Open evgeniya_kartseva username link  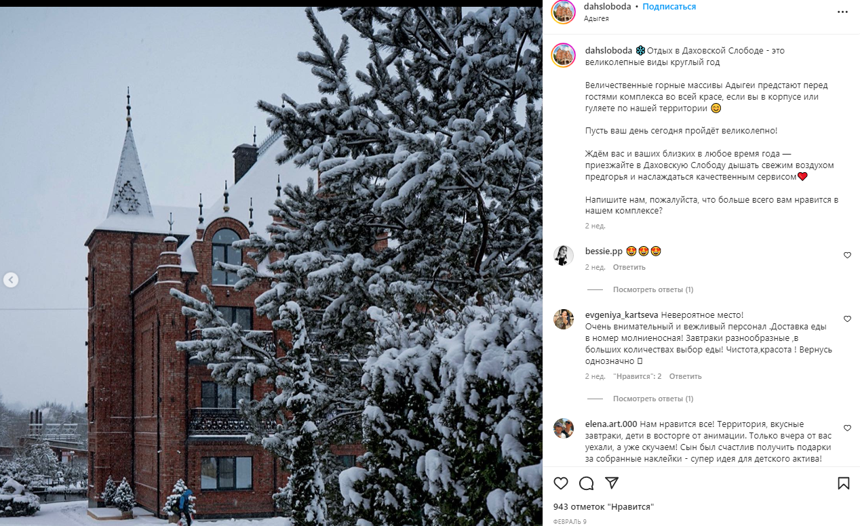[622, 315]
